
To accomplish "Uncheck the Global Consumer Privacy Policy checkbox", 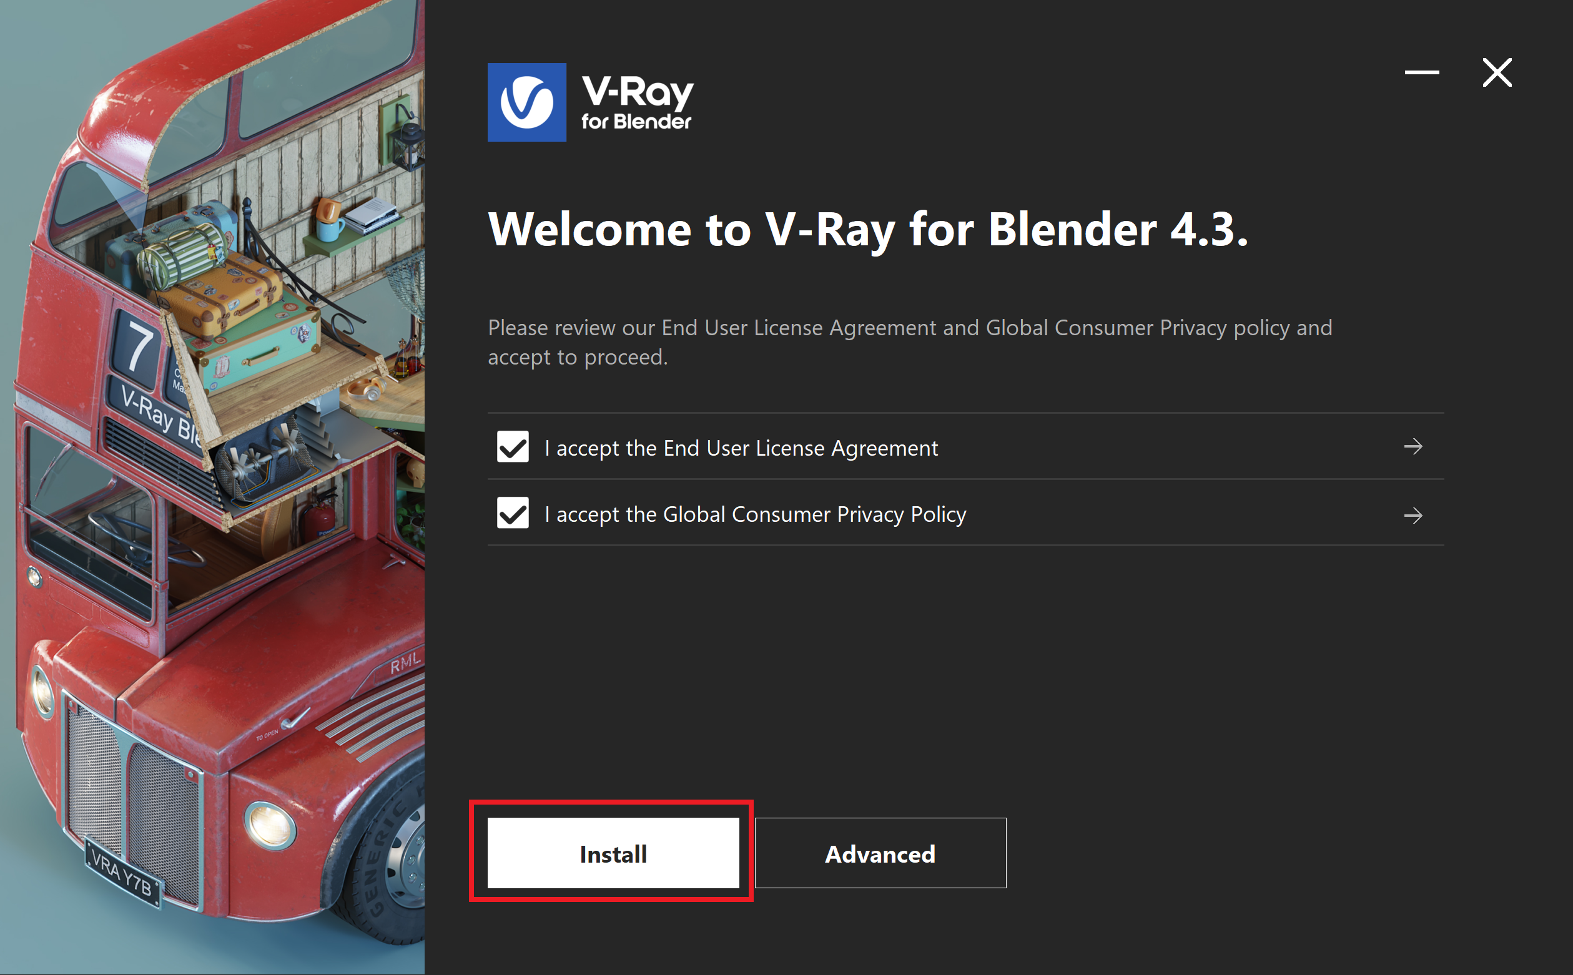I will 513,513.
